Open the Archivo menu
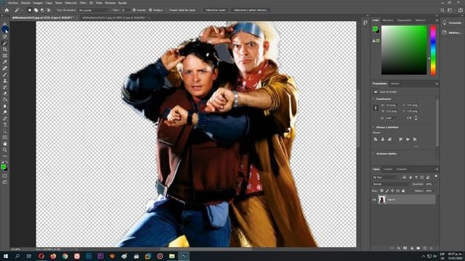This screenshot has width=465, height=261. coord(13,3)
